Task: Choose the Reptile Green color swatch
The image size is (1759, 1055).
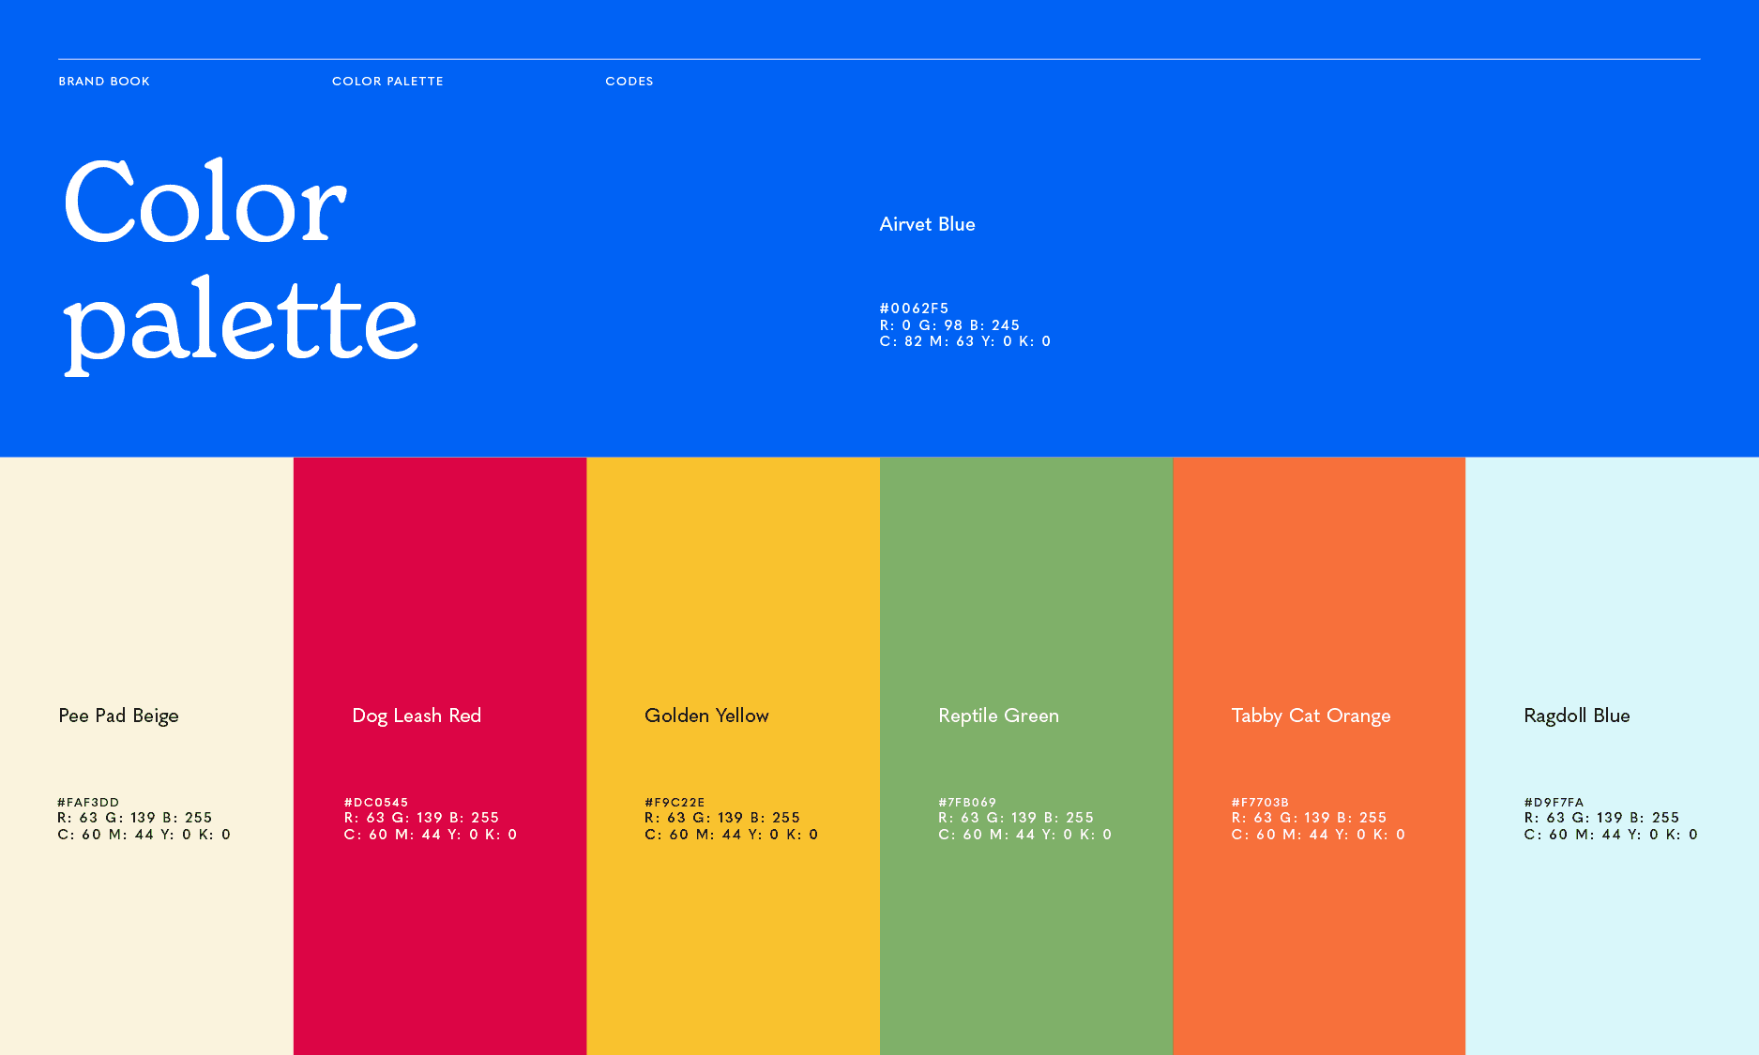Action: [x=1026, y=756]
